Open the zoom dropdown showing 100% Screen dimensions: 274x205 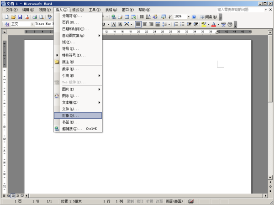pyautogui.click(x=189, y=17)
